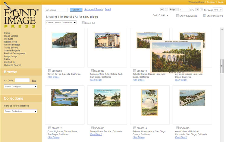The image size is (226, 142).
Task: Open Advanced Search link
Action: coord(93,9)
